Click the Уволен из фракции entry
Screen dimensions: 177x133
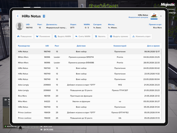tap(81, 101)
